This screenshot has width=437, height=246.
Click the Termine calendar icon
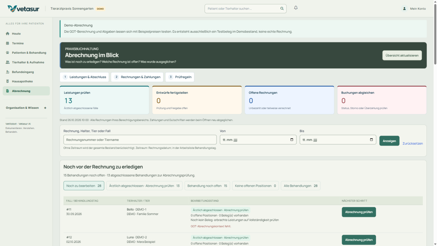click(x=8, y=43)
